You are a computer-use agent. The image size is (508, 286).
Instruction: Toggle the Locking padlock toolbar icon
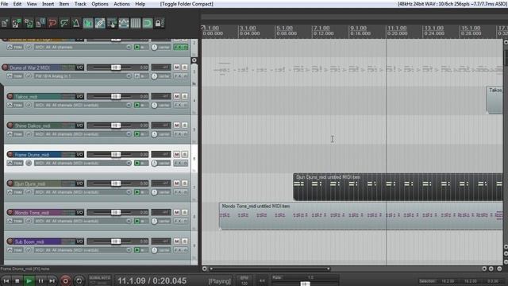point(159,23)
